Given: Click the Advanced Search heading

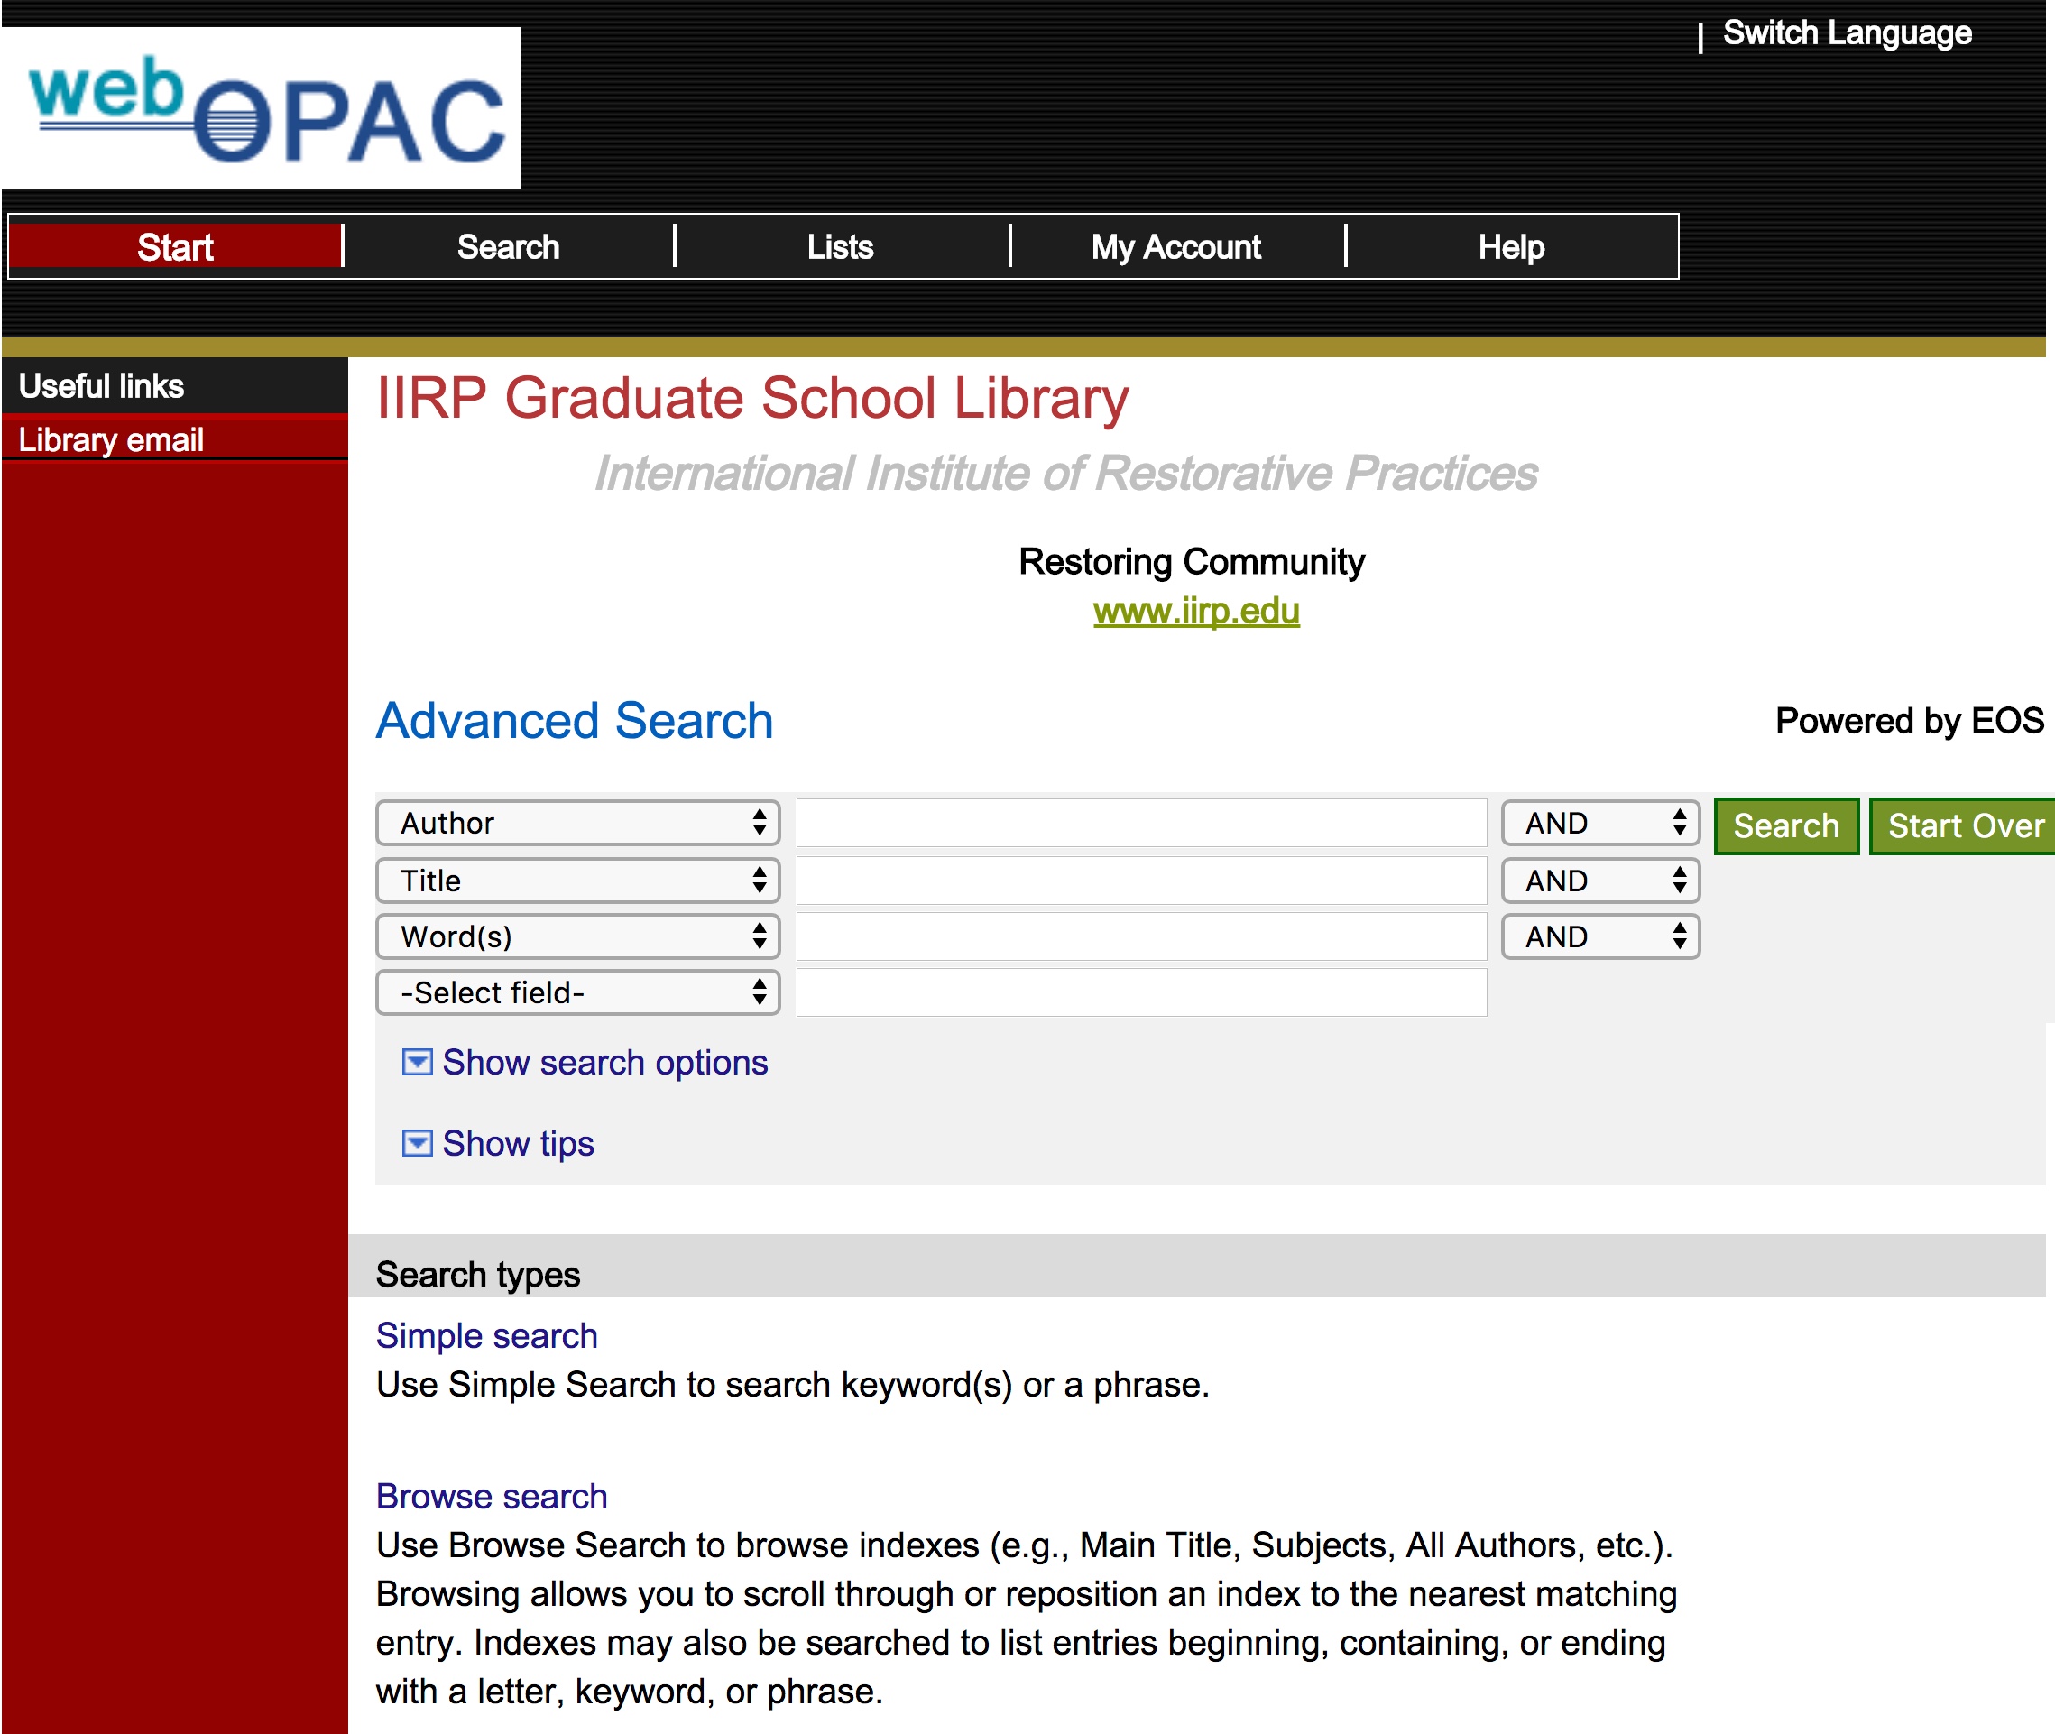Looking at the screenshot, I should (575, 721).
